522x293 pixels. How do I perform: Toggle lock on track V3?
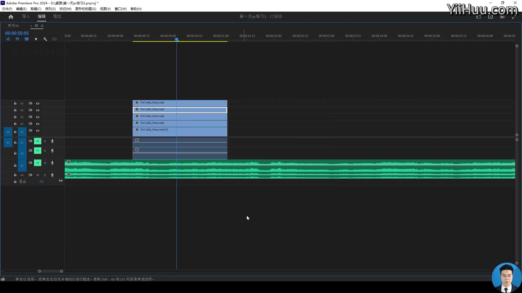15,117
